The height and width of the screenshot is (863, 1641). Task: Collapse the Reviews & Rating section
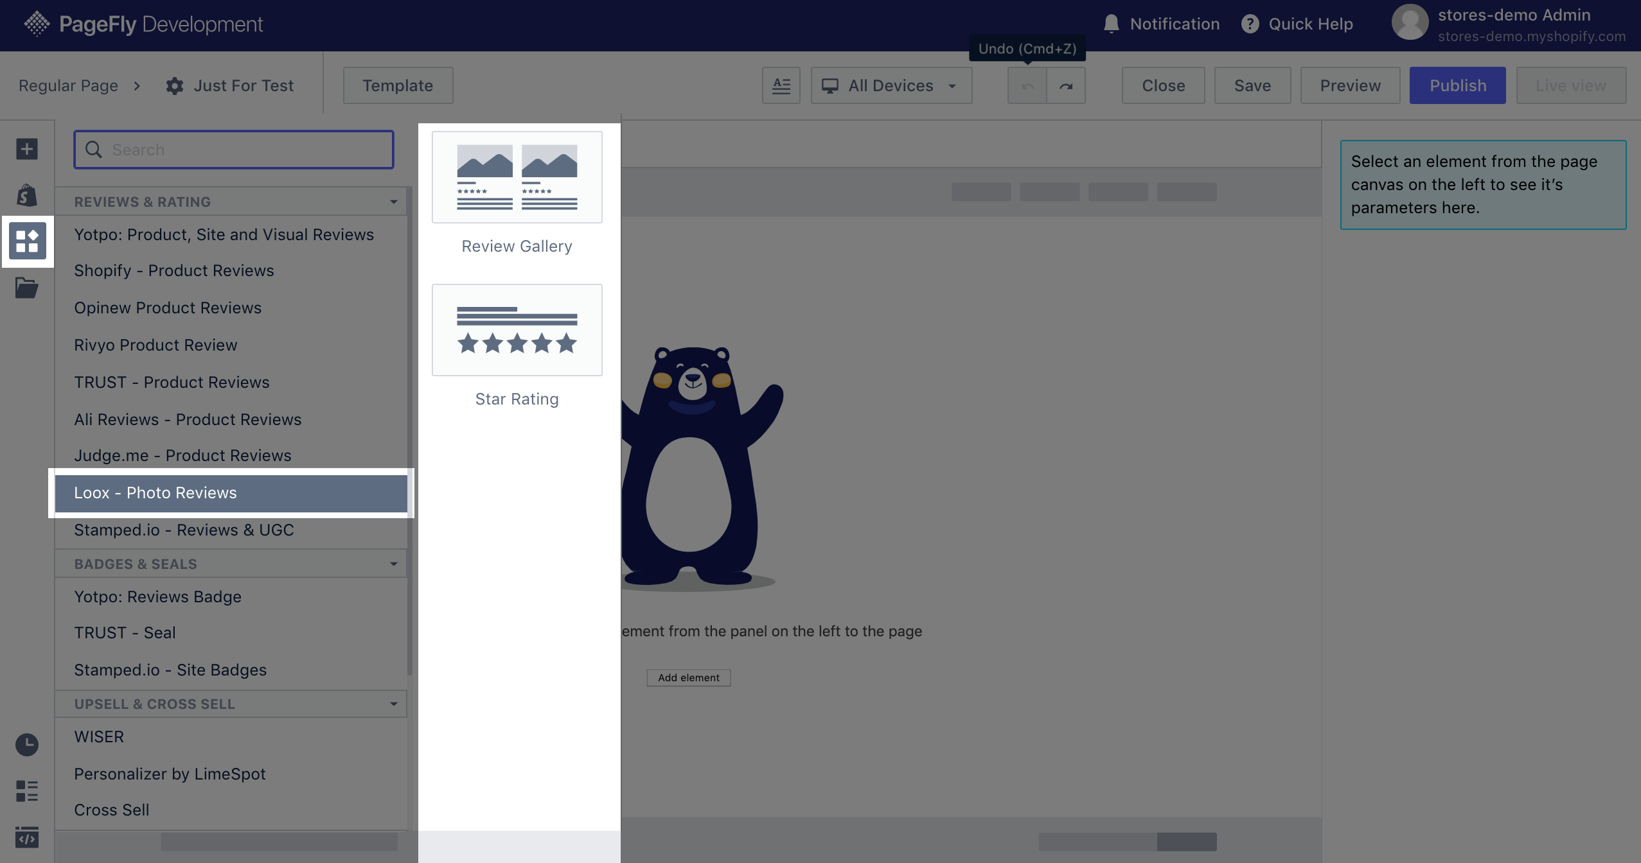pyautogui.click(x=393, y=202)
